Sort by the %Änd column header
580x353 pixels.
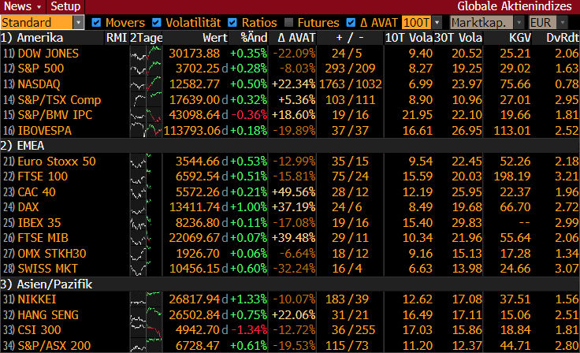254,38
